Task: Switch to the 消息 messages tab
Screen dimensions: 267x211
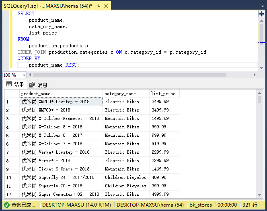Action: 38,85
